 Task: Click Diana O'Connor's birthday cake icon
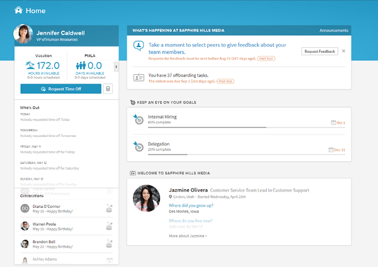pos(109,209)
